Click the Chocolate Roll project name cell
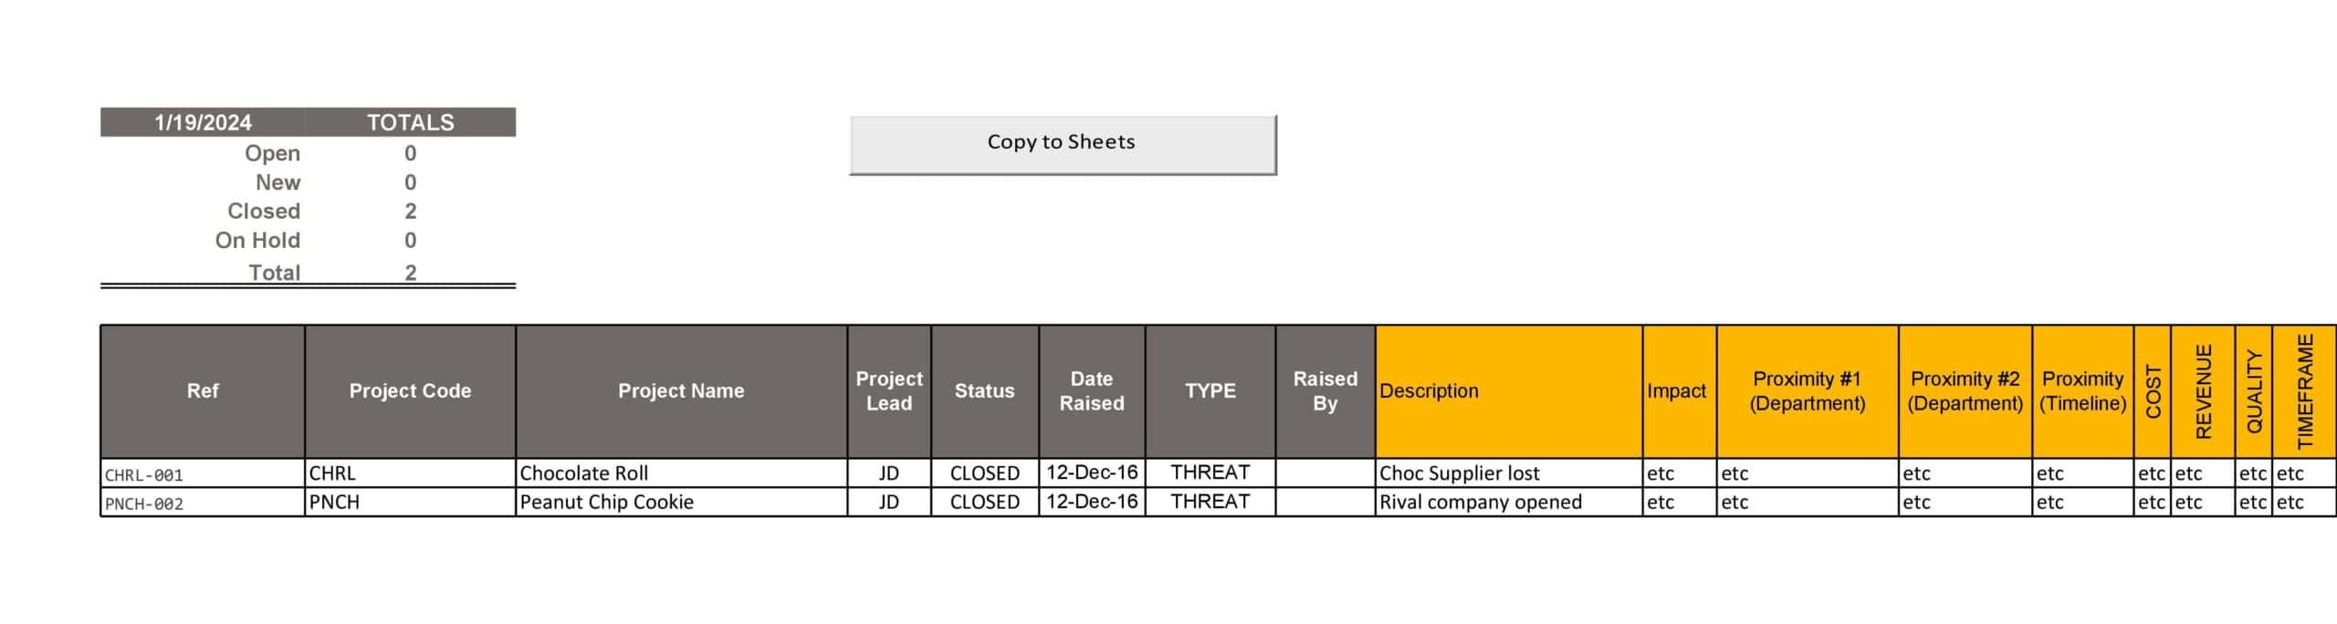The width and height of the screenshot is (2337, 624). pyautogui.click(x=681, y=473)
